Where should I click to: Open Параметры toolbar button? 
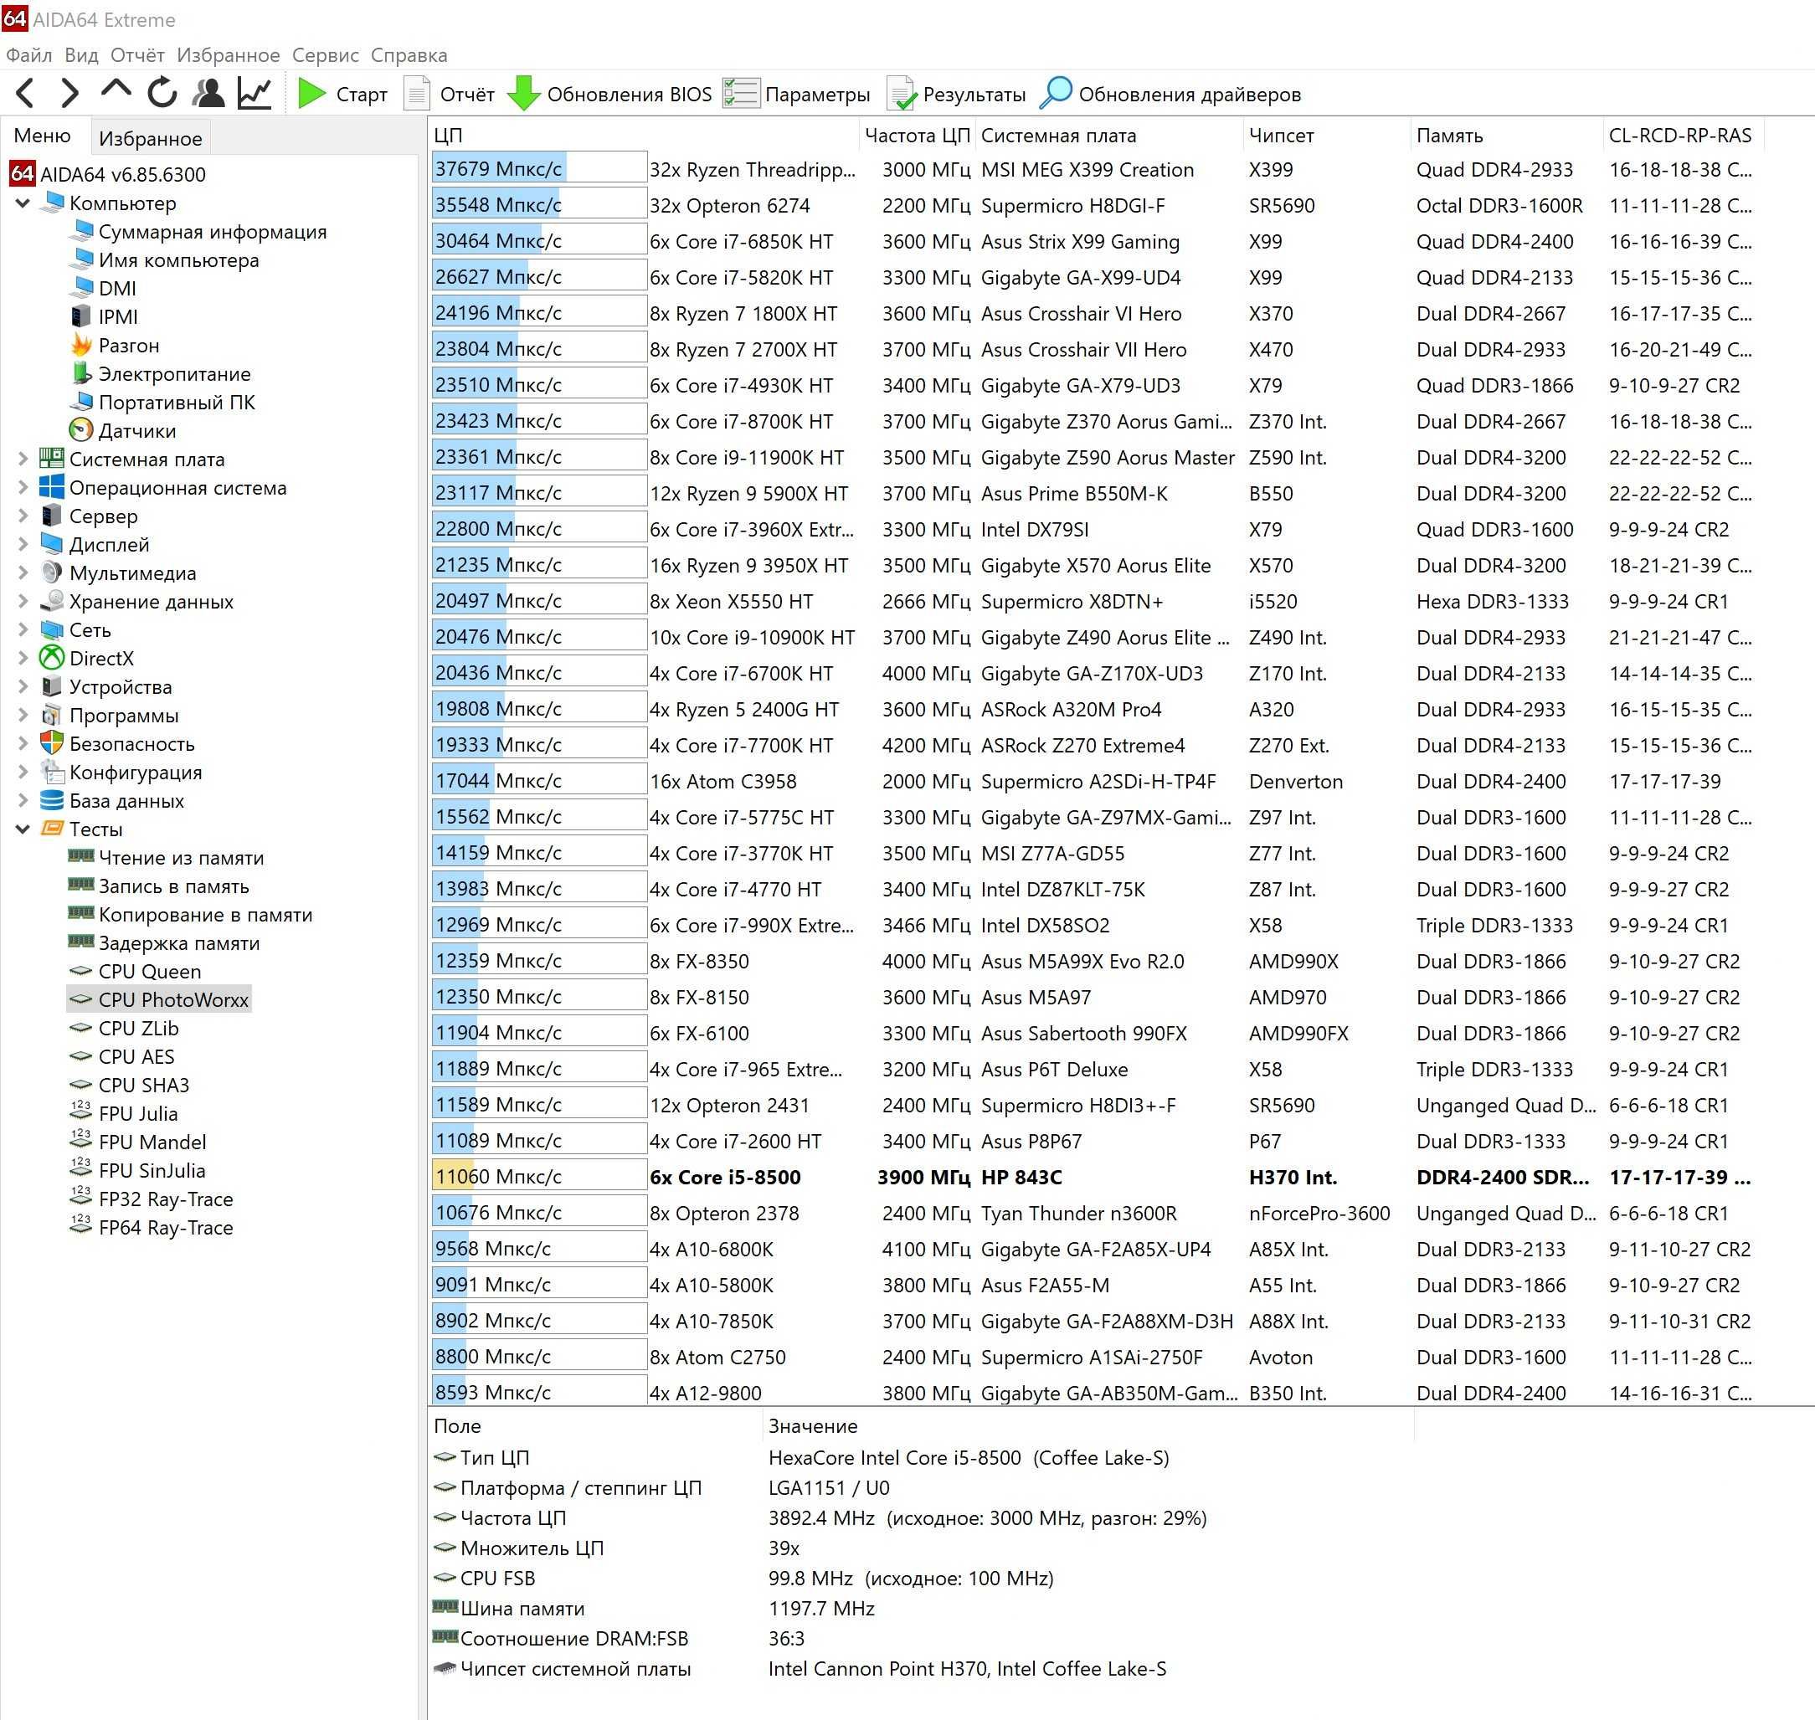pos(796,94)
